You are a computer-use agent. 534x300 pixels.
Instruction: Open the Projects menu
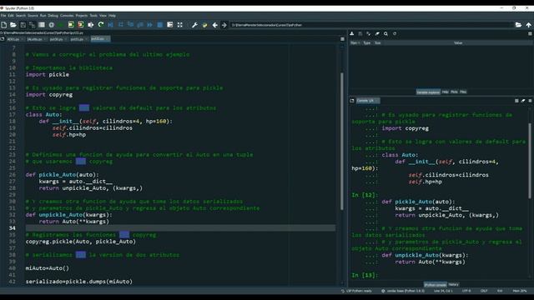point(82,16)
